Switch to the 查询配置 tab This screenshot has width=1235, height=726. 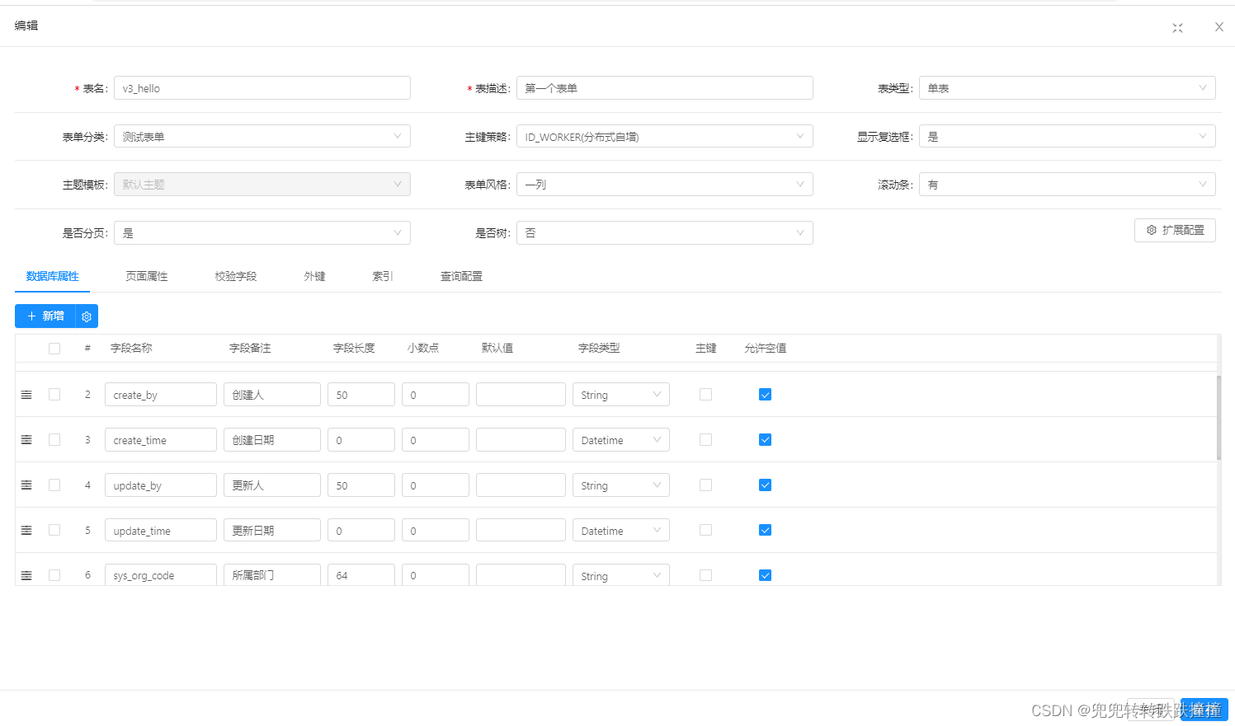(461, 276)
